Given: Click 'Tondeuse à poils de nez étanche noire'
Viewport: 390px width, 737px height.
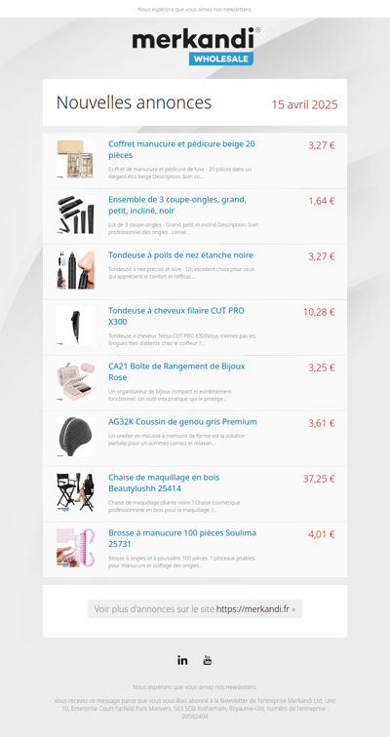Looking at the screenshot, I should pyautogui.click(x=181, y=255).
